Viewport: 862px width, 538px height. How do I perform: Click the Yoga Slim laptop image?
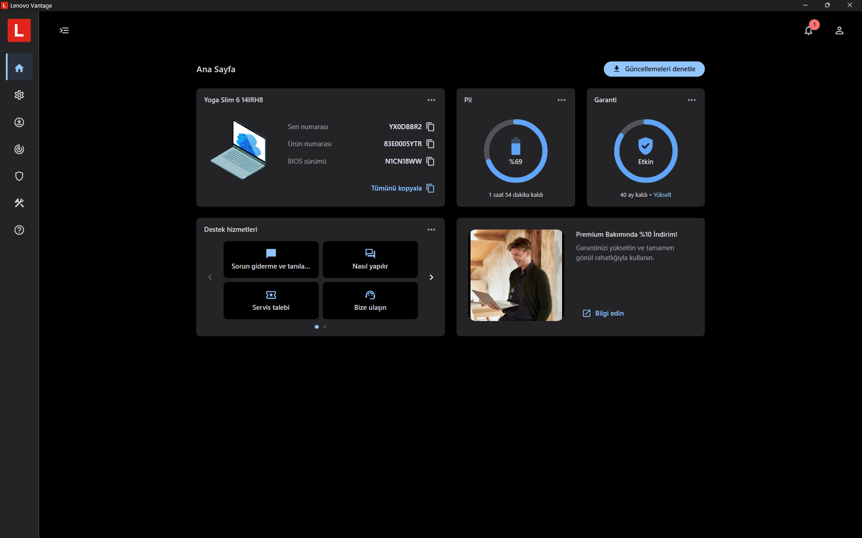click(x=239, y=149)
